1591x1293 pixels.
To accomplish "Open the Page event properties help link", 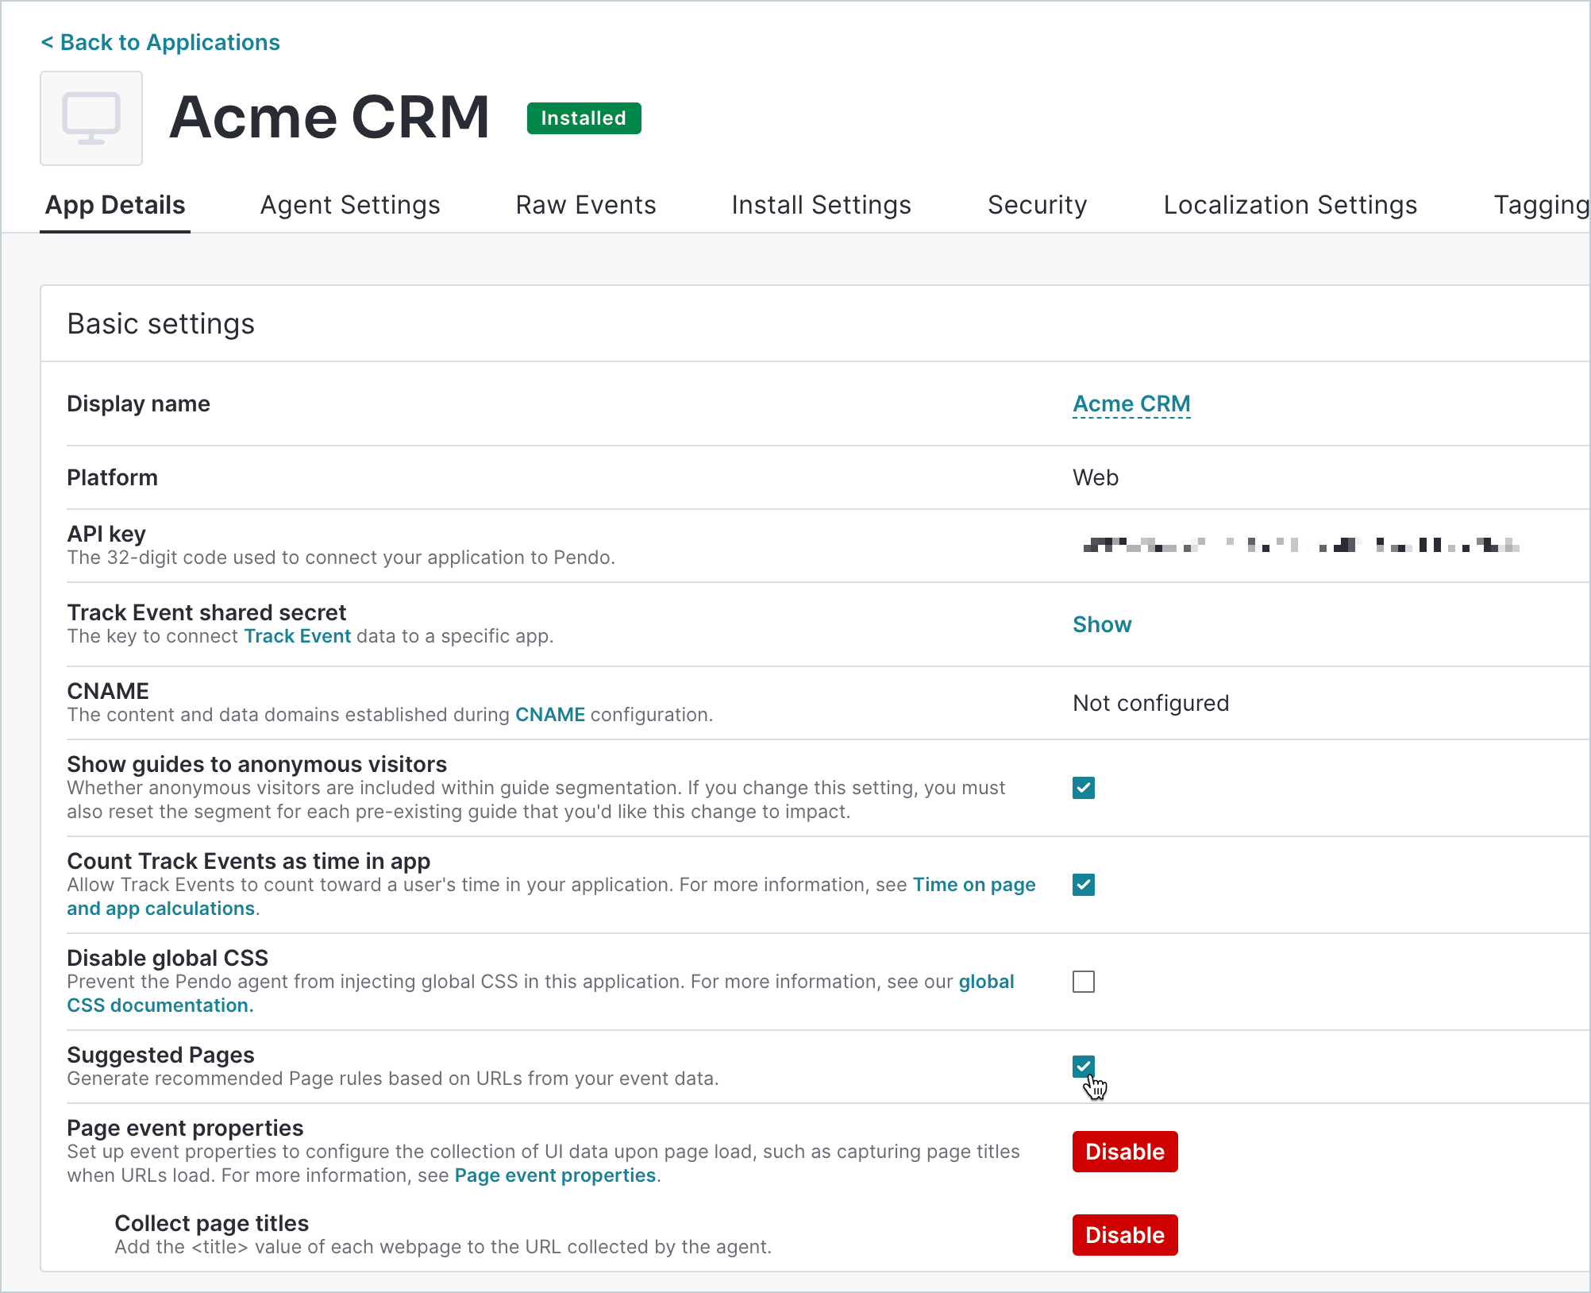I will (555, 1175).
